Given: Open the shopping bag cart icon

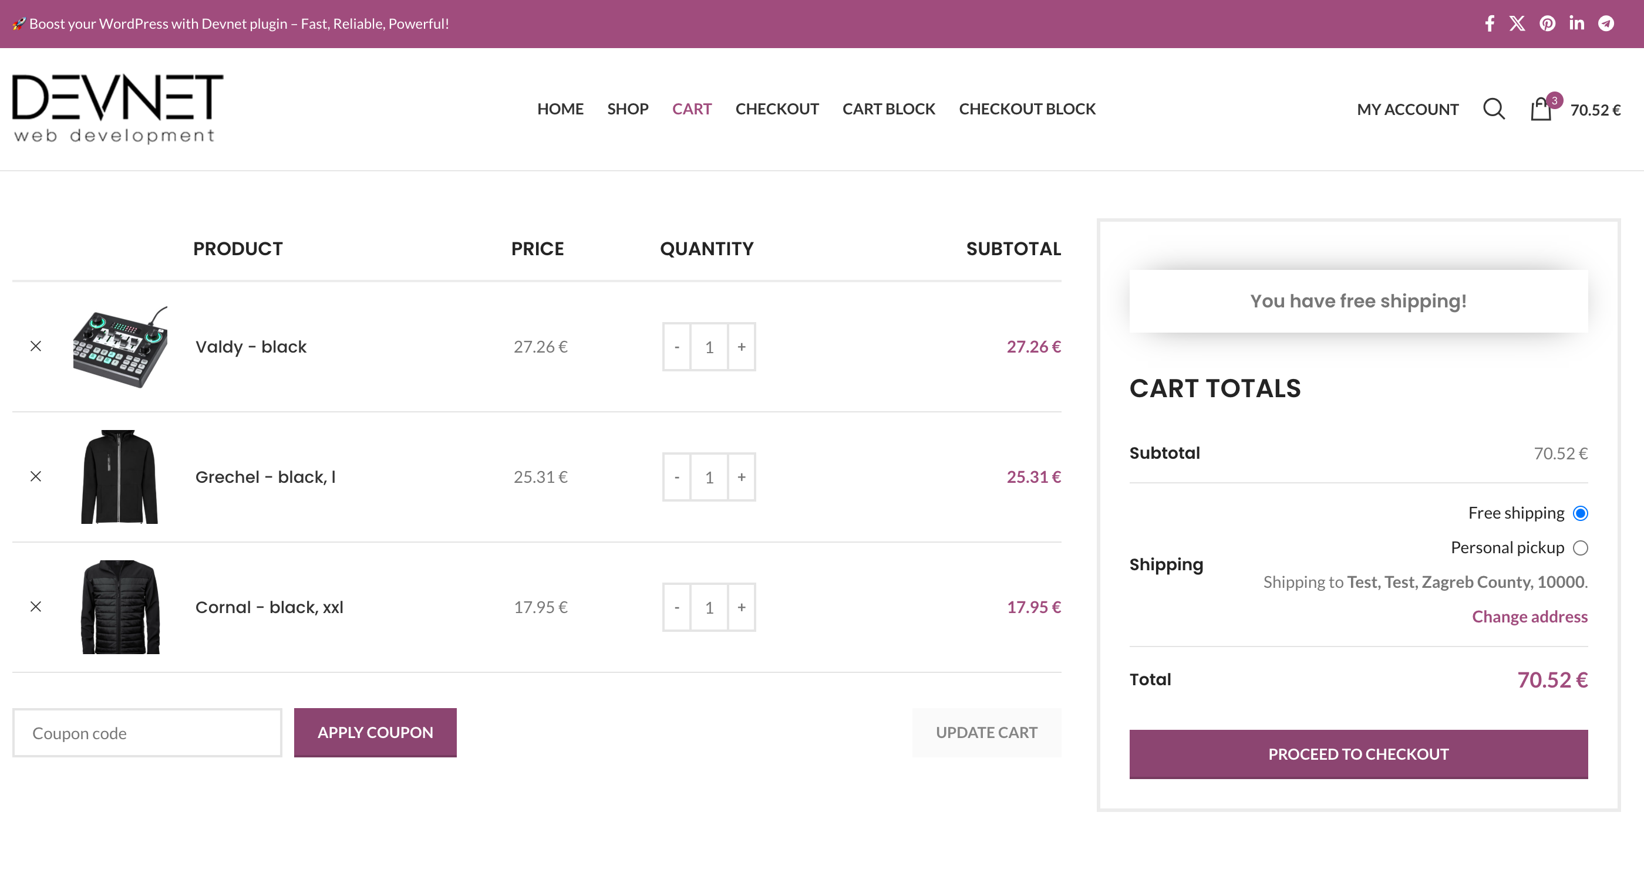Looking at the screenshot, I should pyautogui.click(x=1541, y=109).
